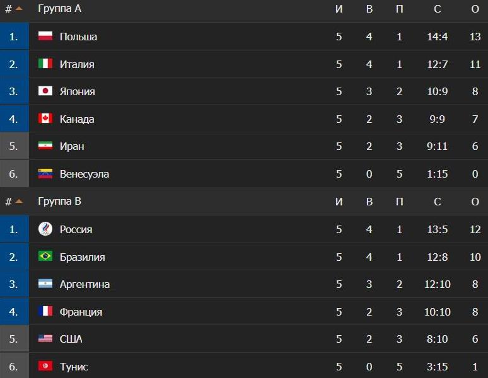Click Iran's set ratio 9:11
The image size is (488, 378).
click(x=437, y=146)
